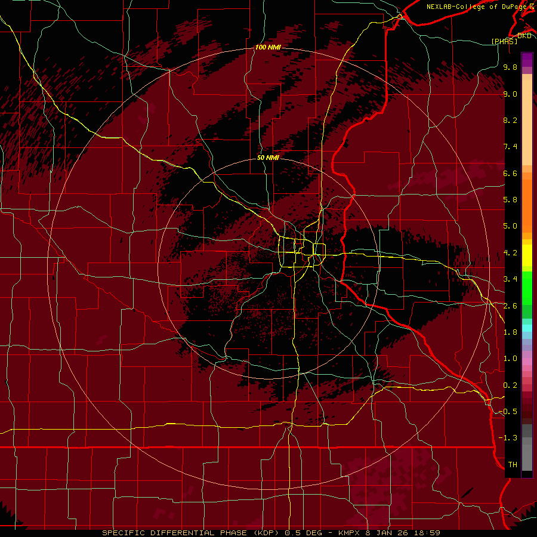537x537 pixels.
Task: Click the 5.8 value on the scale
Action: coord(510,200)
